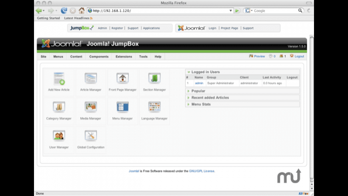Click the Version 1.5.0 text
Screen dimensions: 348x196
pyautogui.click(x=296, y=46)
